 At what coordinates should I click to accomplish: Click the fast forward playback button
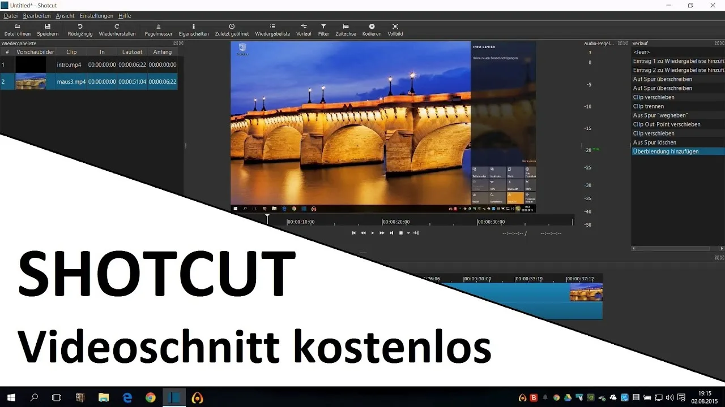point(382,233)
